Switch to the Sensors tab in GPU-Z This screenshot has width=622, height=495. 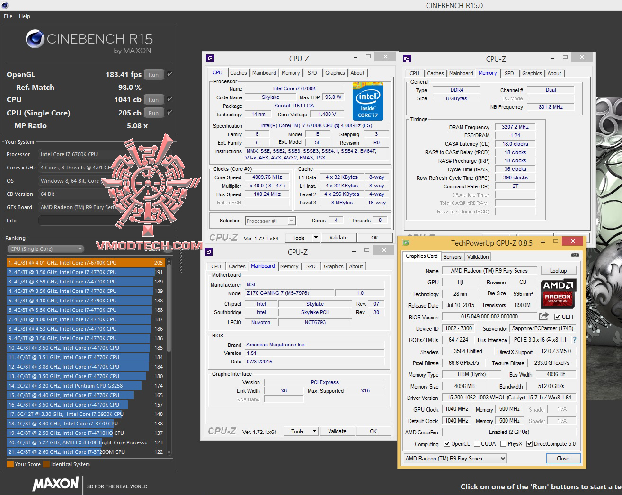[x=452, y=257]
